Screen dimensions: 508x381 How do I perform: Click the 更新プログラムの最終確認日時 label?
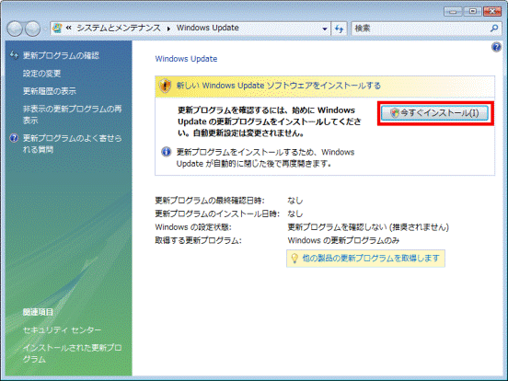coord(210,201)
